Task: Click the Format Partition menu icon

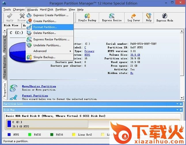Action: click(29, 27)
